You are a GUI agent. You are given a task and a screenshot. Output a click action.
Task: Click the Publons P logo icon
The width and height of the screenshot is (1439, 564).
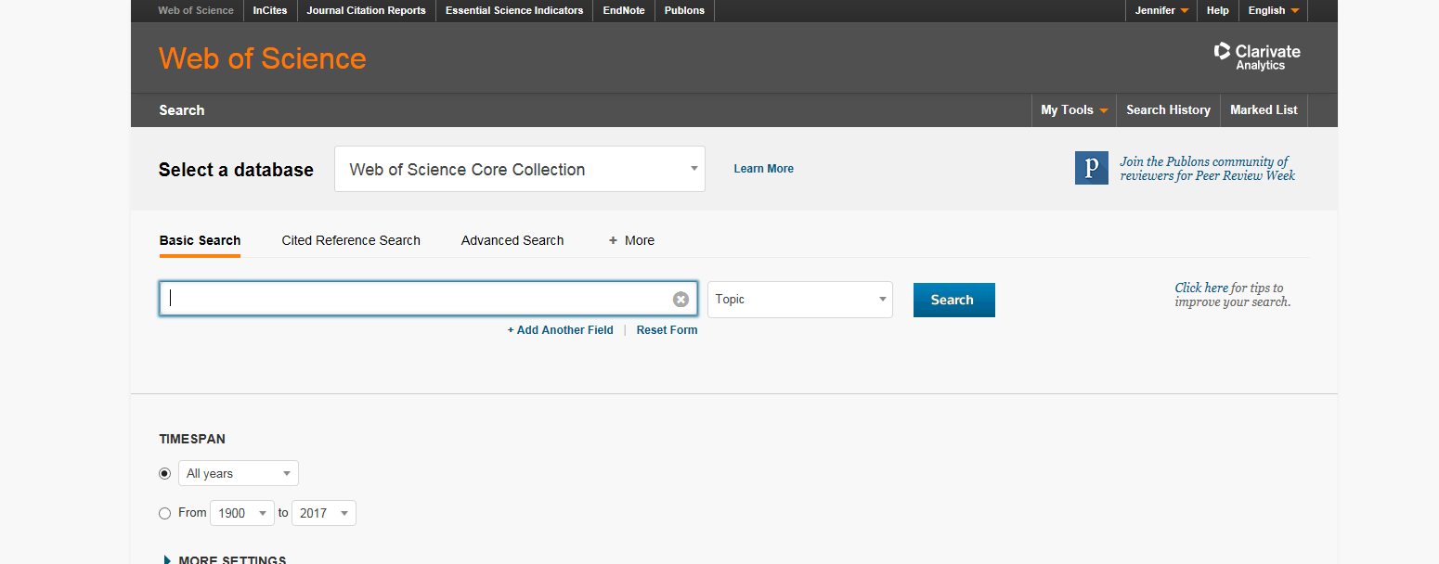(x=1092, y=168)
